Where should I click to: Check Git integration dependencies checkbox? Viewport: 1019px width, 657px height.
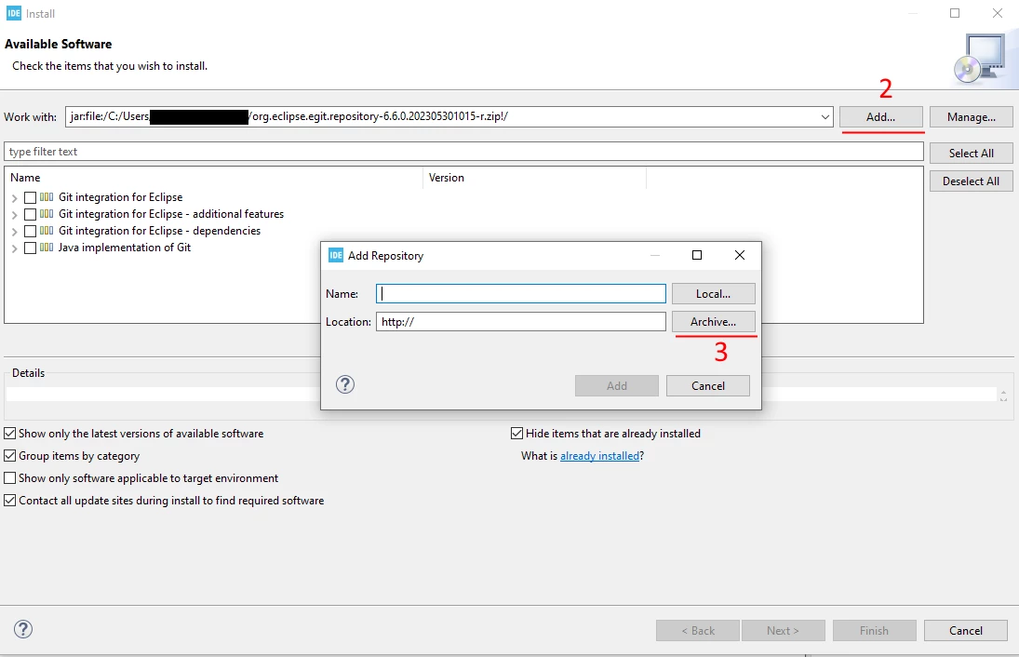[30, 232]
